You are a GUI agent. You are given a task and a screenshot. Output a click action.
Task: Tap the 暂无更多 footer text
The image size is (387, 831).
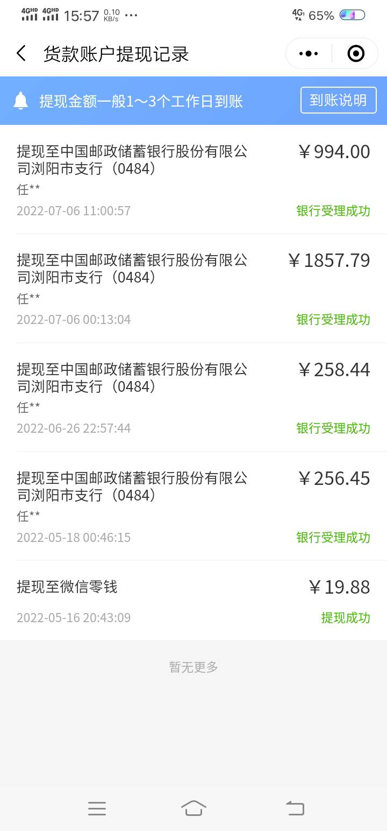click(193, 667)
